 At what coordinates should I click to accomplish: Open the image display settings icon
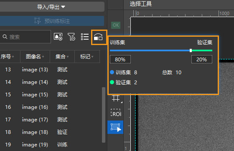[x=58, y=37]
